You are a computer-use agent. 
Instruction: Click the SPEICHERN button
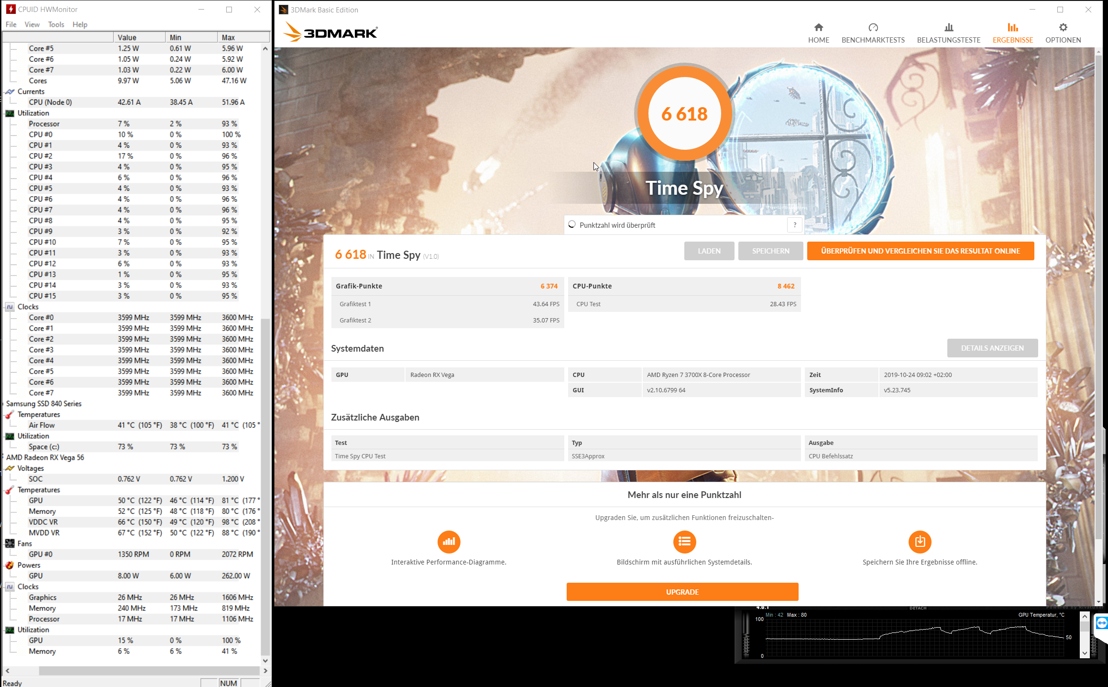click(770, 251)
